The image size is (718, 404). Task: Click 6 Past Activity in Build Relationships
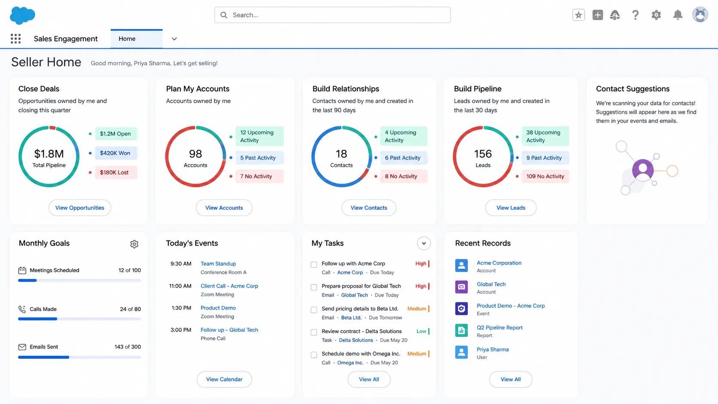tap(404, 158)
